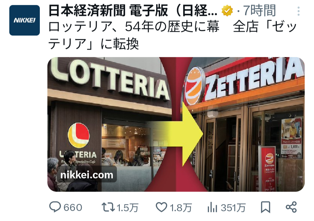The height and width of the screenshot is (221, 314).
Task: Click the 1.8万 like count
Action: click(181, 208)
